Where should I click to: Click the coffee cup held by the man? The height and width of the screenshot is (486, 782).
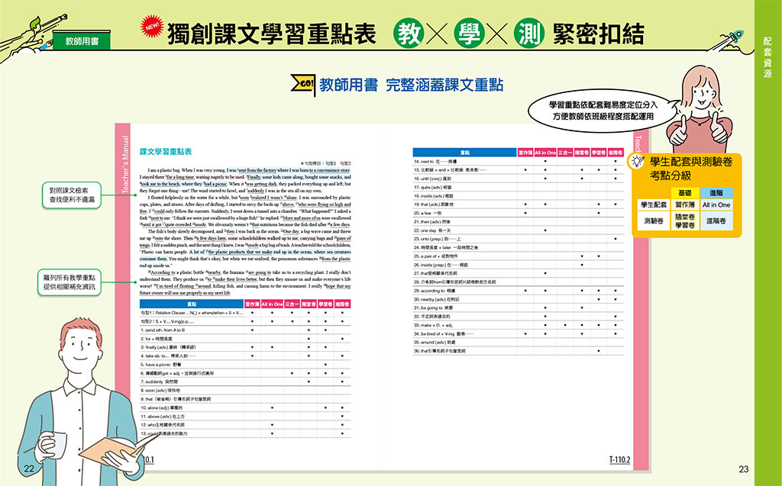tap(53, 445)
